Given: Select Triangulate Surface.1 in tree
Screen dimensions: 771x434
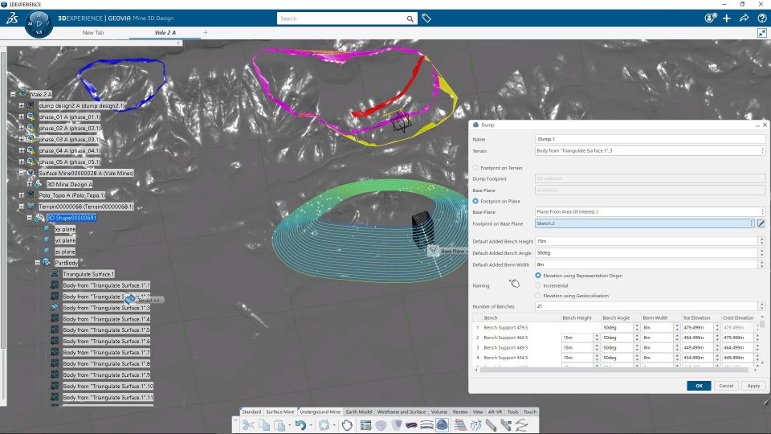Looking at the screenshot, I should click(x=88, y=274).
